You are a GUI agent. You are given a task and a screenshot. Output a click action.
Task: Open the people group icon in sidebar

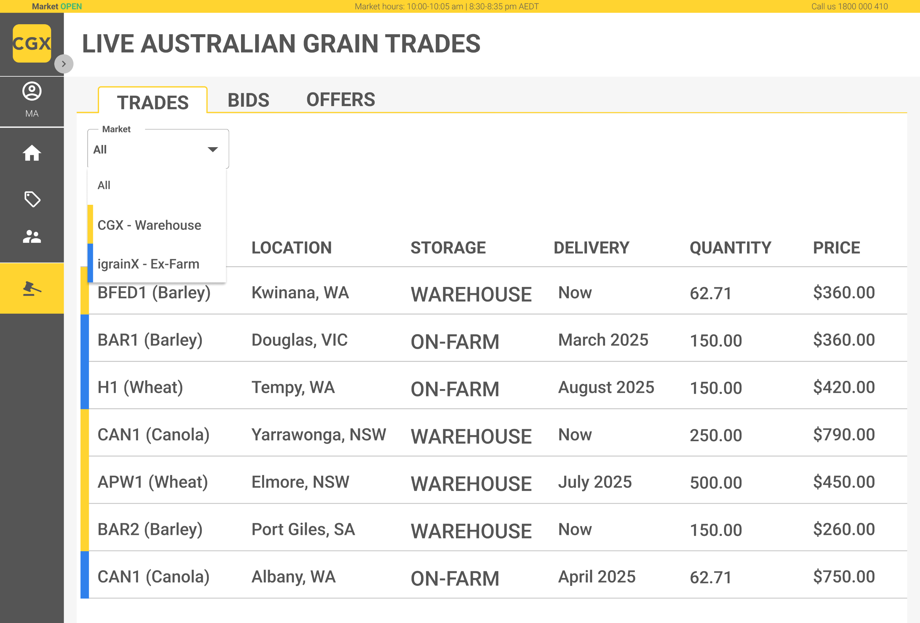pyautogui.click(x=32, y=237)
